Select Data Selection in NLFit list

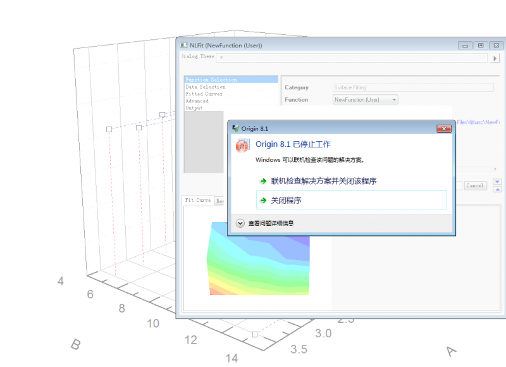point(231,87)
